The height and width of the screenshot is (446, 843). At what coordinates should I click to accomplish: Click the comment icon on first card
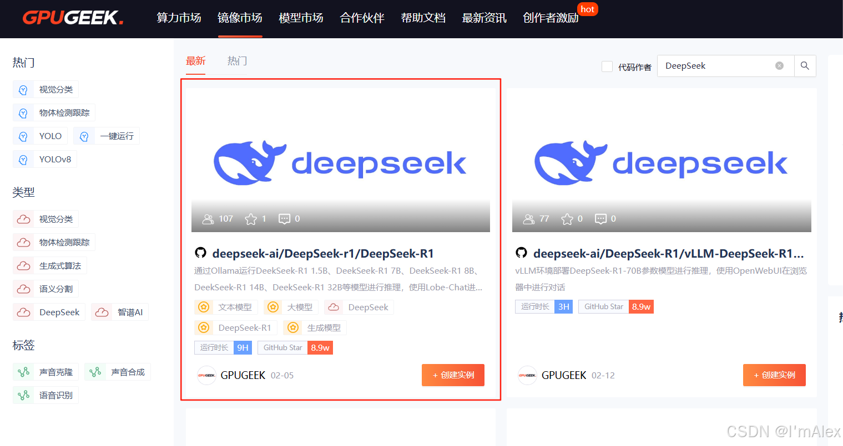point(284,219)
